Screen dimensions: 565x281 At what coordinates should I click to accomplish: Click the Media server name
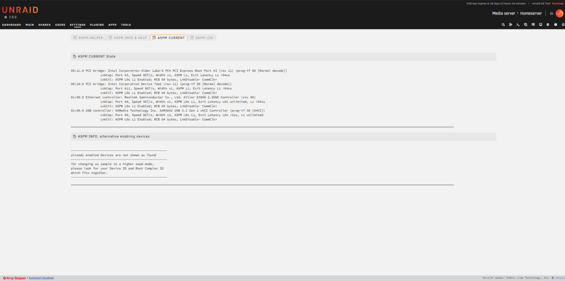point(504,14)
